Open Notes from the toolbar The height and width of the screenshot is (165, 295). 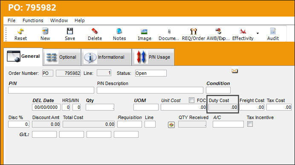(119, 31)
